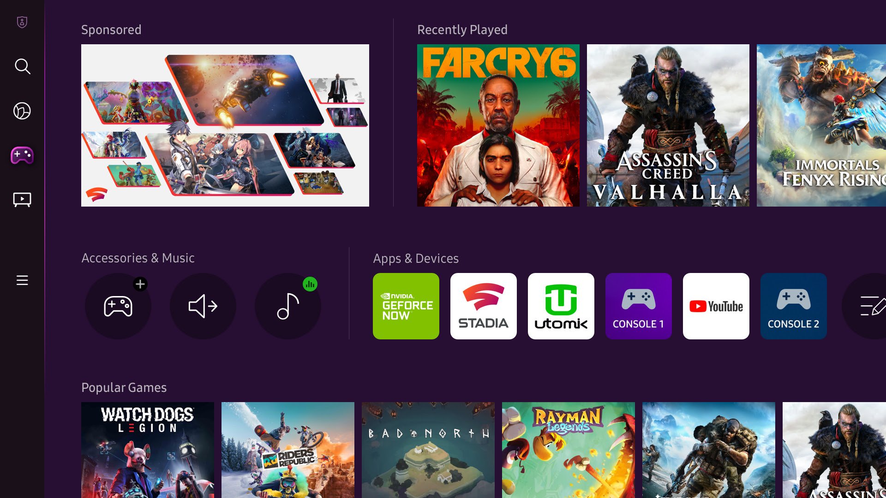886x498 pixels.
Task: Open music streaming accessory
Action: click(x=288, y=306)
